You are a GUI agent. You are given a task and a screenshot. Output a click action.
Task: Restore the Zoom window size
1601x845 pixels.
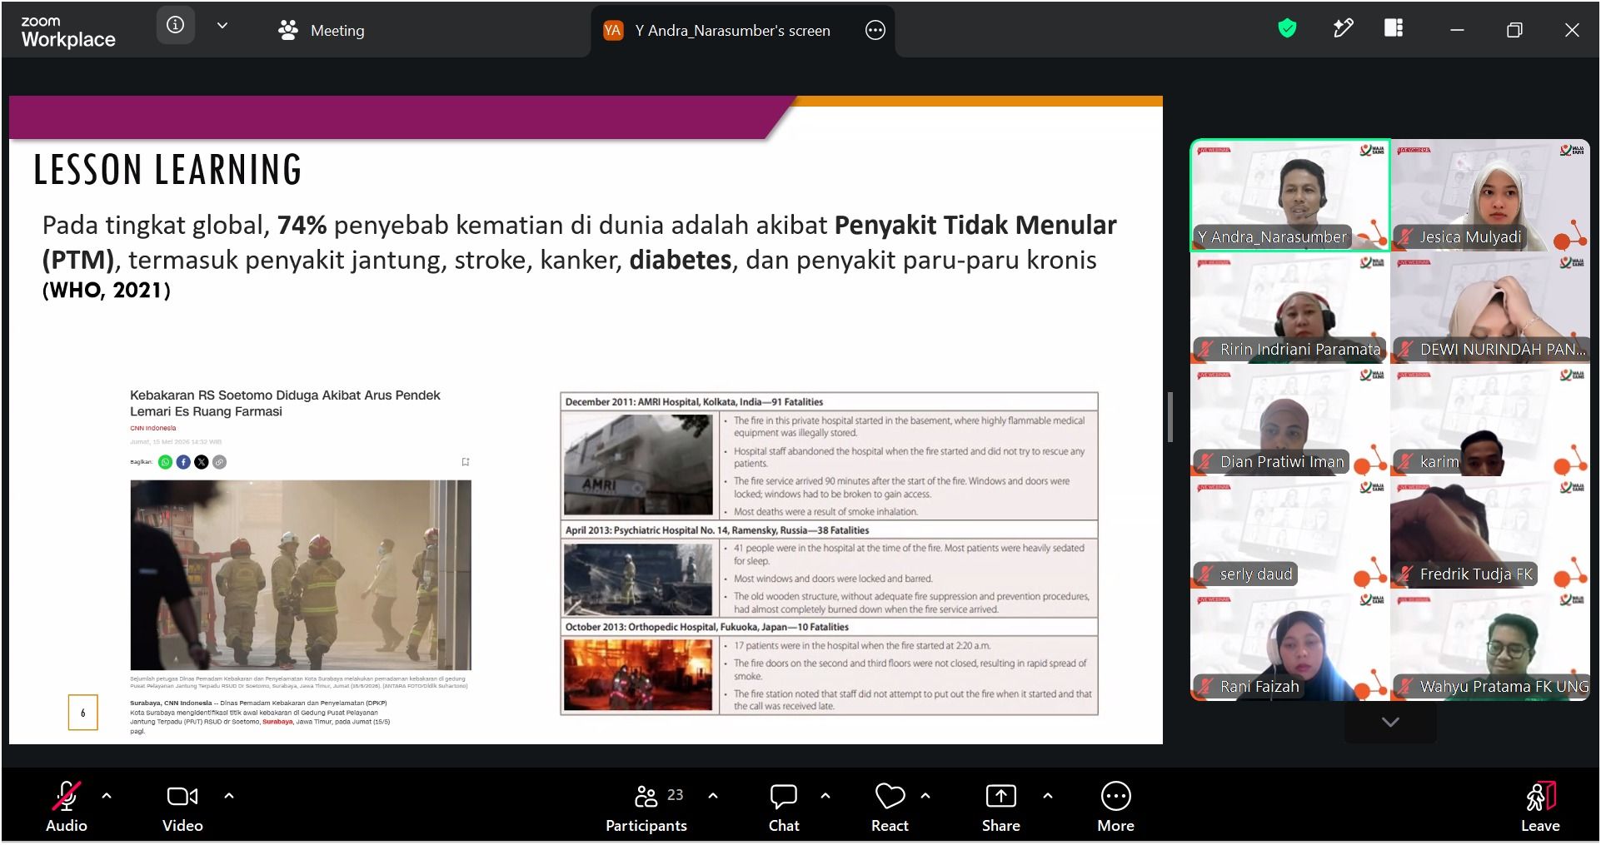tap(1514, 30)
